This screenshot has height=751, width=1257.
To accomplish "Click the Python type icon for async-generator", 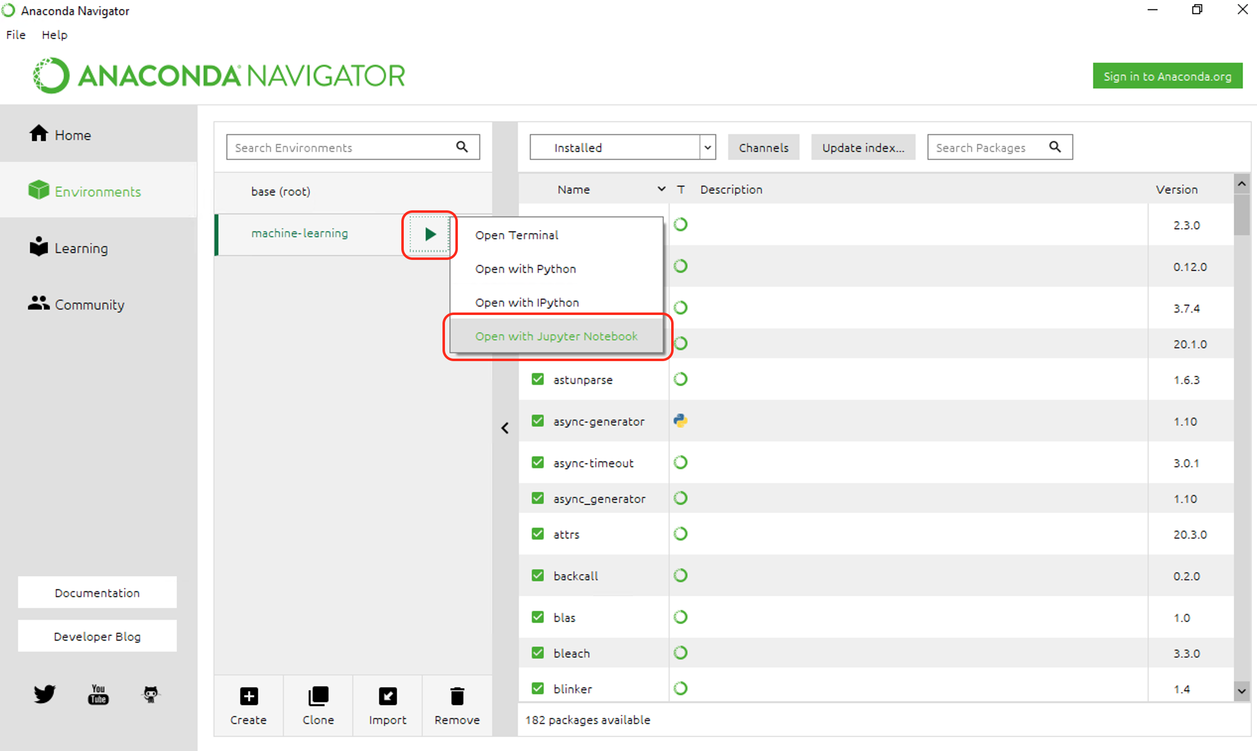I will [x=681, y=421].
